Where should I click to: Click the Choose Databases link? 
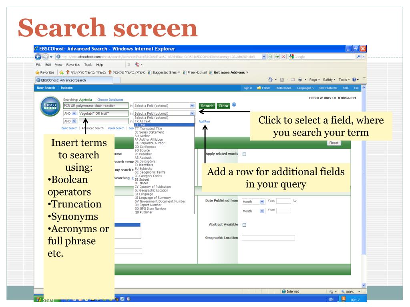pyautogui.click(x=110, y=100)
